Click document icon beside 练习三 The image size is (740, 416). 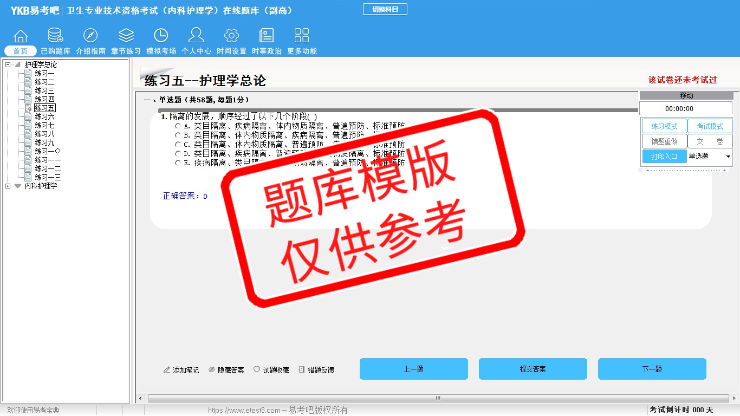click(x=28, y=90)
